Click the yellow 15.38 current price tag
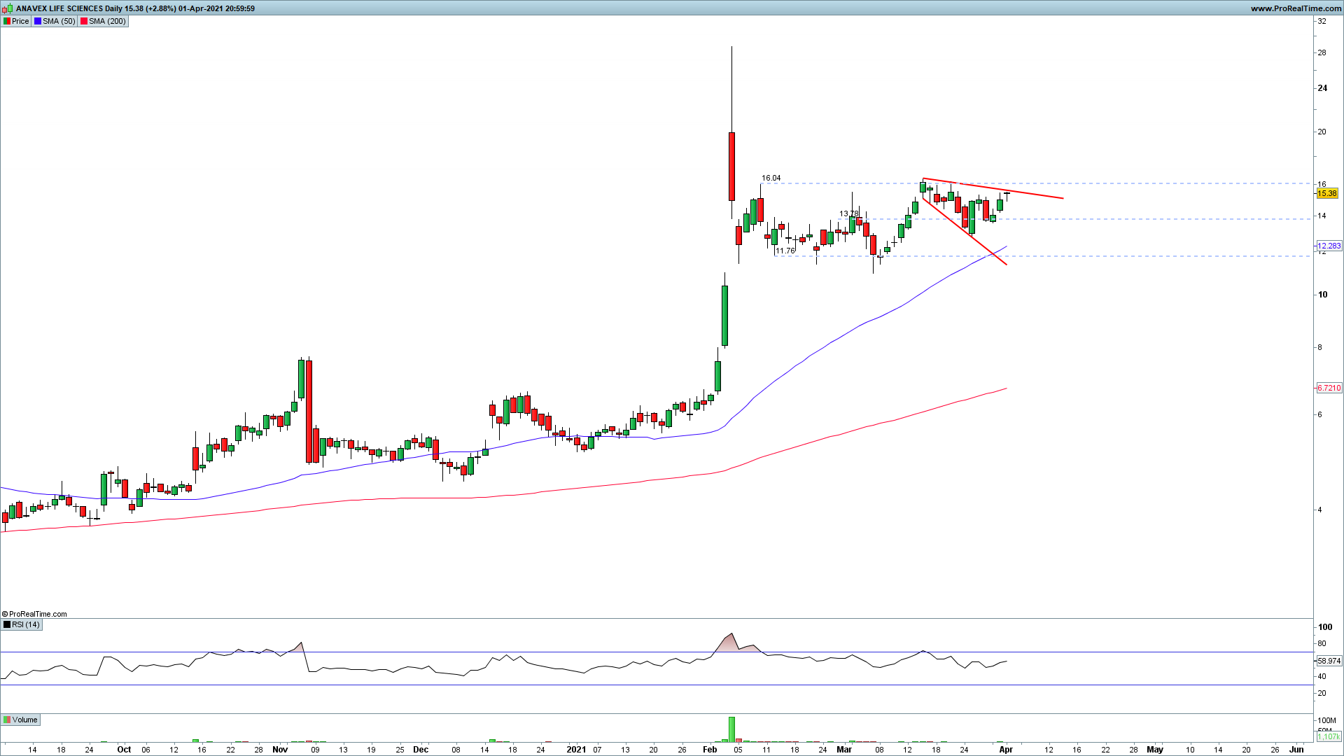The height and width of the screenshot is (756, 1344). pyautogui.click(x=1326, y=193)
